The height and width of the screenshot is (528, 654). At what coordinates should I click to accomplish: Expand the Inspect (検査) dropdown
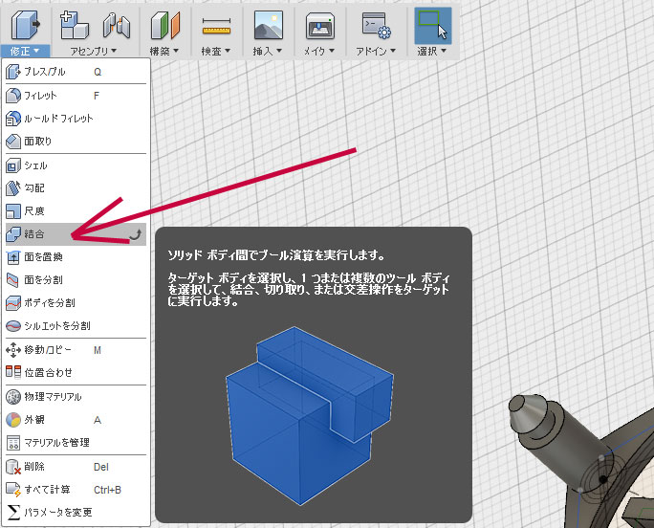click(217, 51)
